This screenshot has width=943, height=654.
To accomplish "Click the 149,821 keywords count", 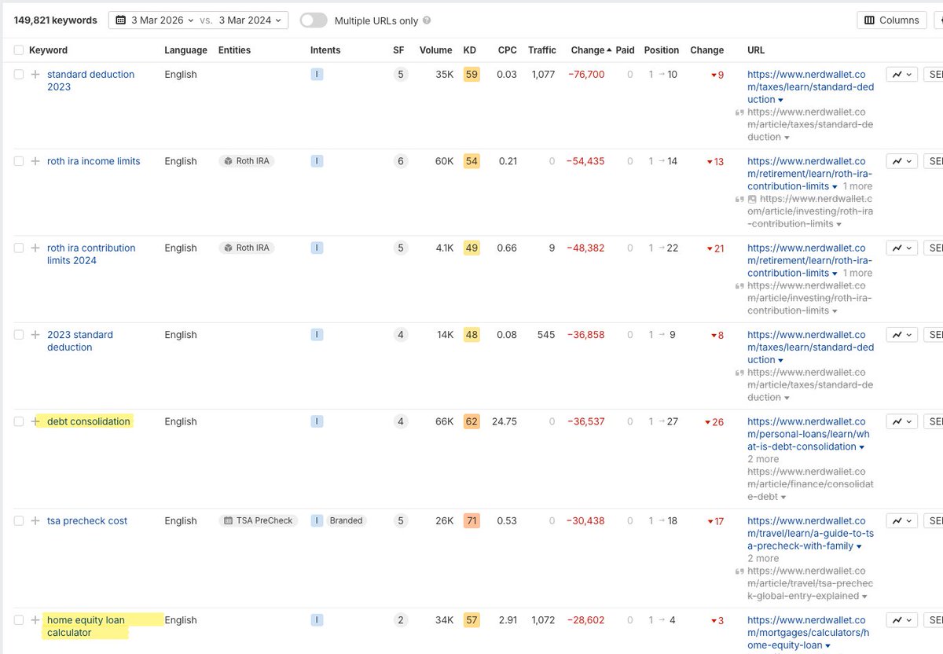I will 56,20.
